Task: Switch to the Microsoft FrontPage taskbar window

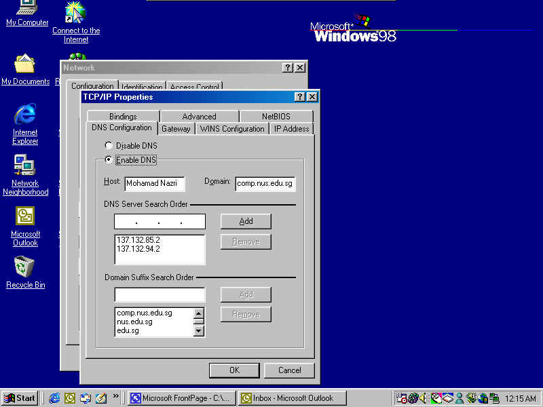Action: (x=181, y=398)
